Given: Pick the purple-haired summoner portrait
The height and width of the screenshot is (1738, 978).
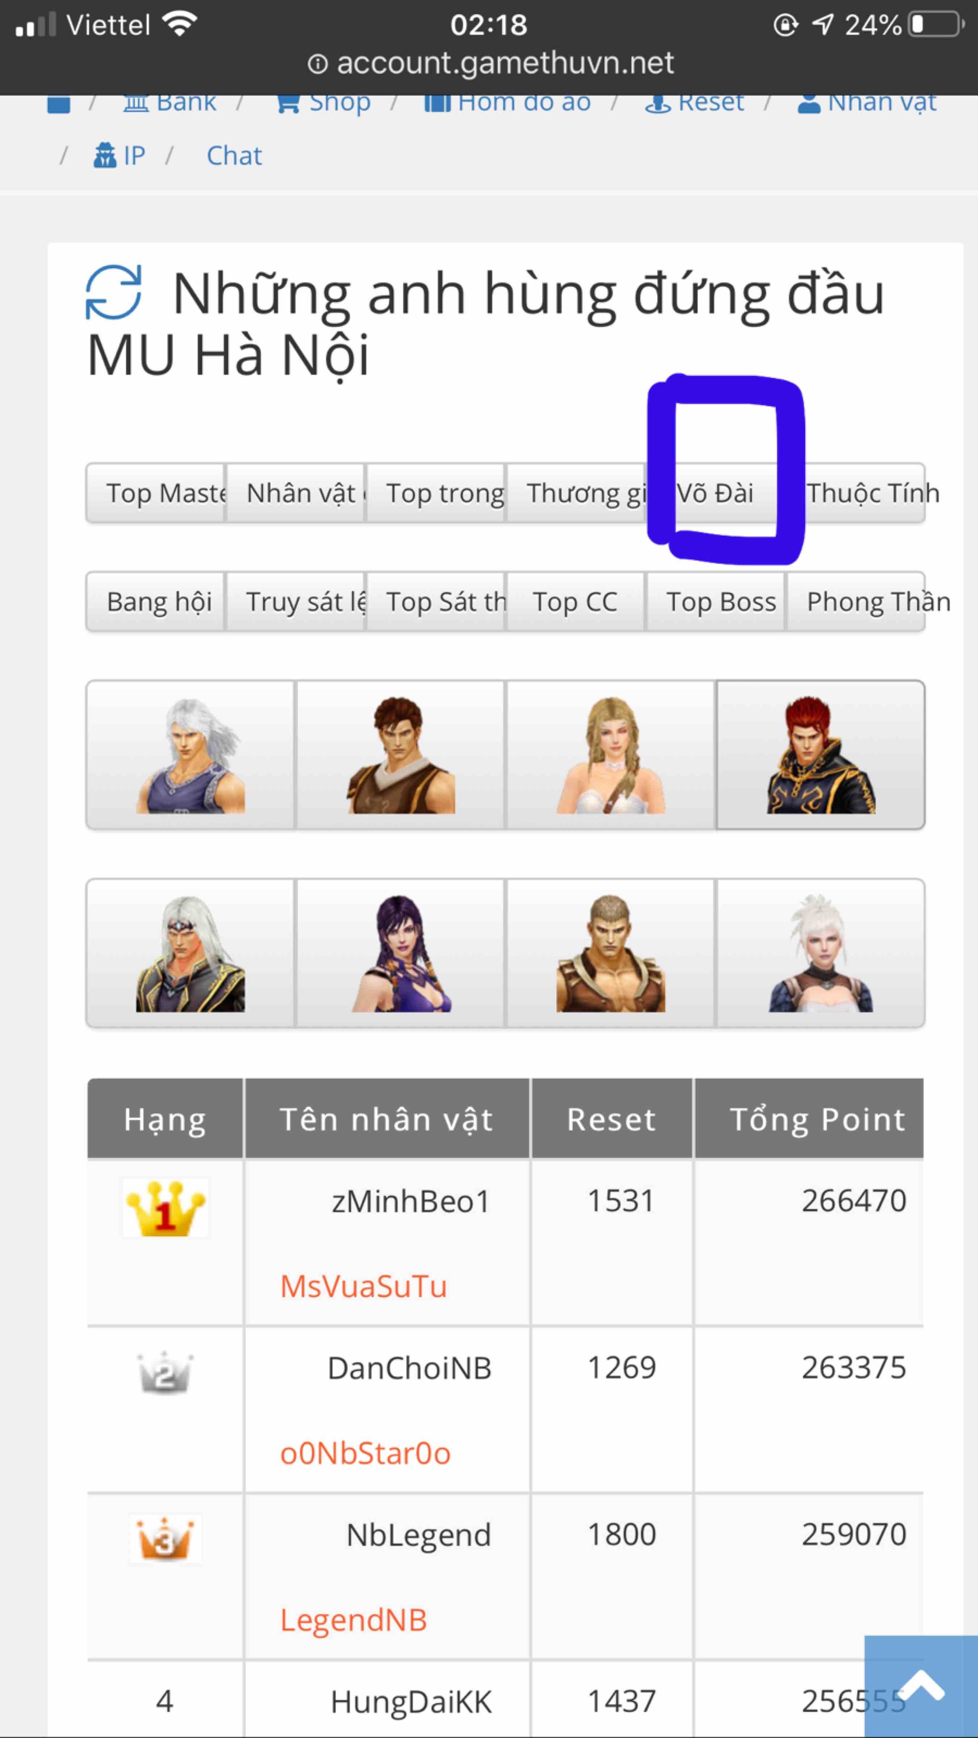Looking at the screenshot, I should pos(400,953).
